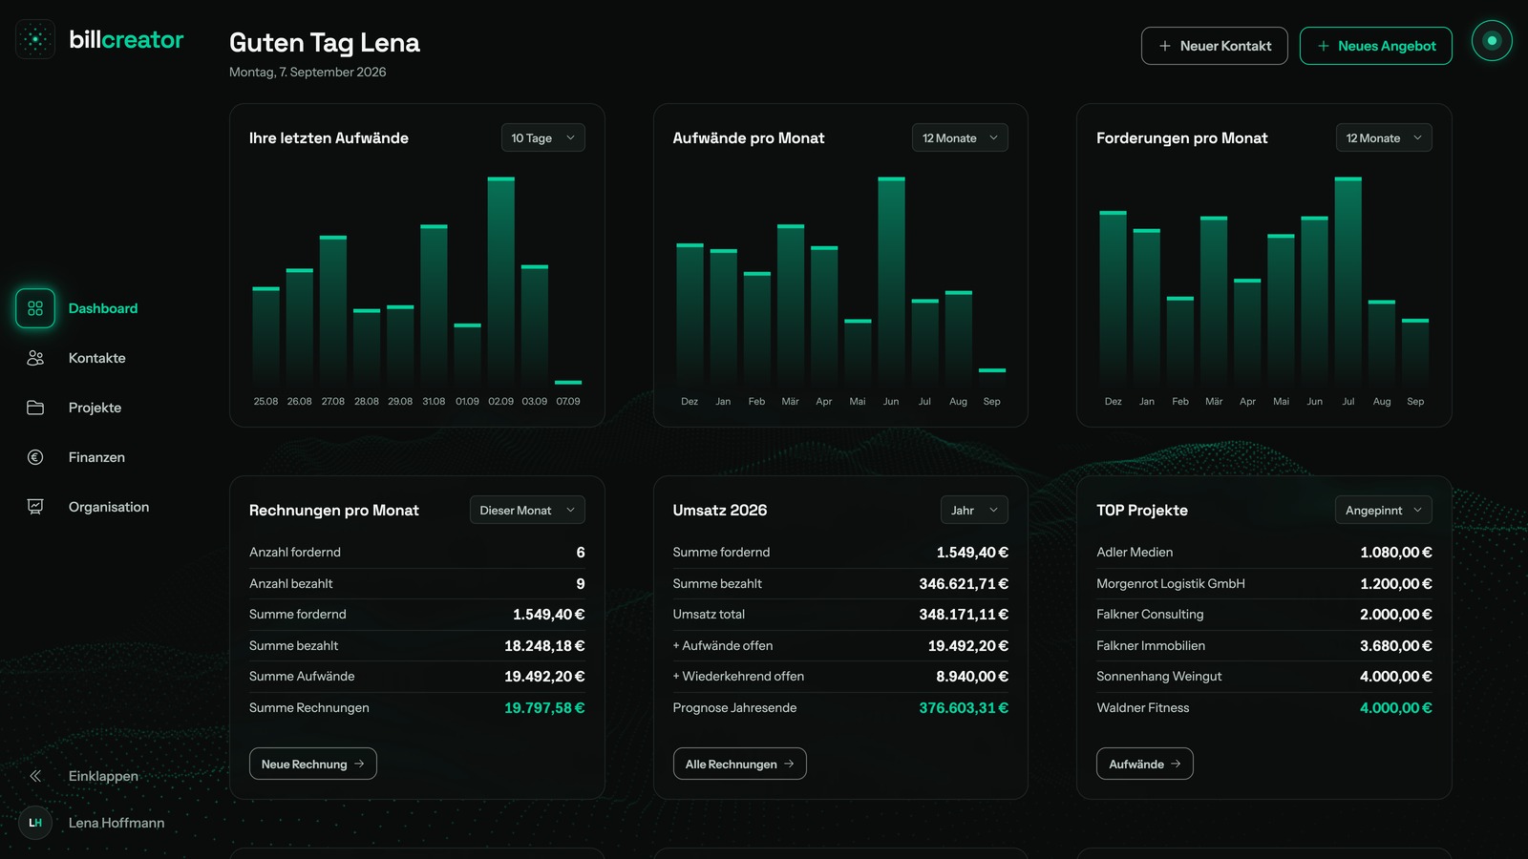Select the Waldner Fitness project
The image size is (1528, 859).
1264,707
